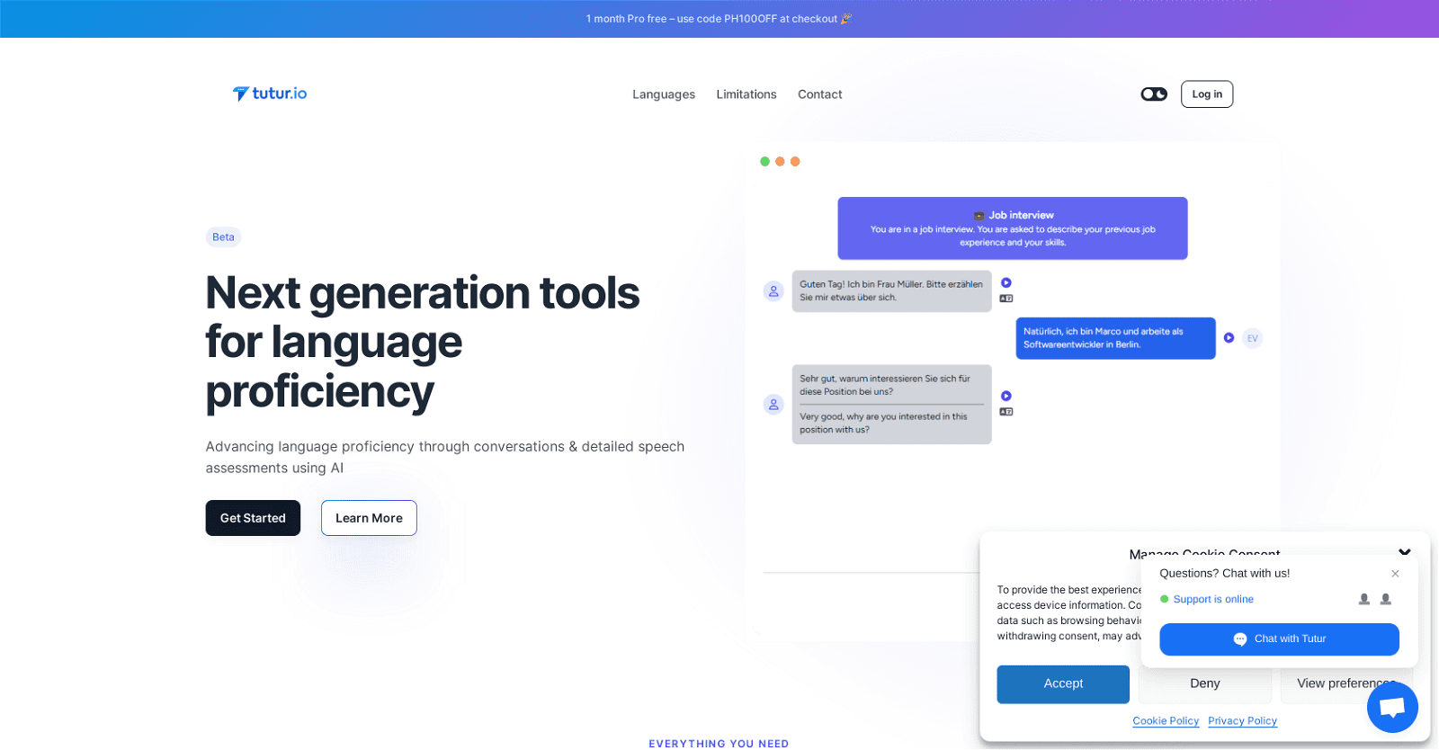Open the Contact page link
1439x750 pixels.
click(x=819, y=94)
